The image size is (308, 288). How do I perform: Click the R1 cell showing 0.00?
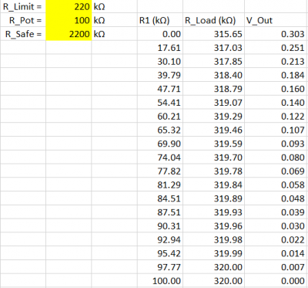click(160, 34)
